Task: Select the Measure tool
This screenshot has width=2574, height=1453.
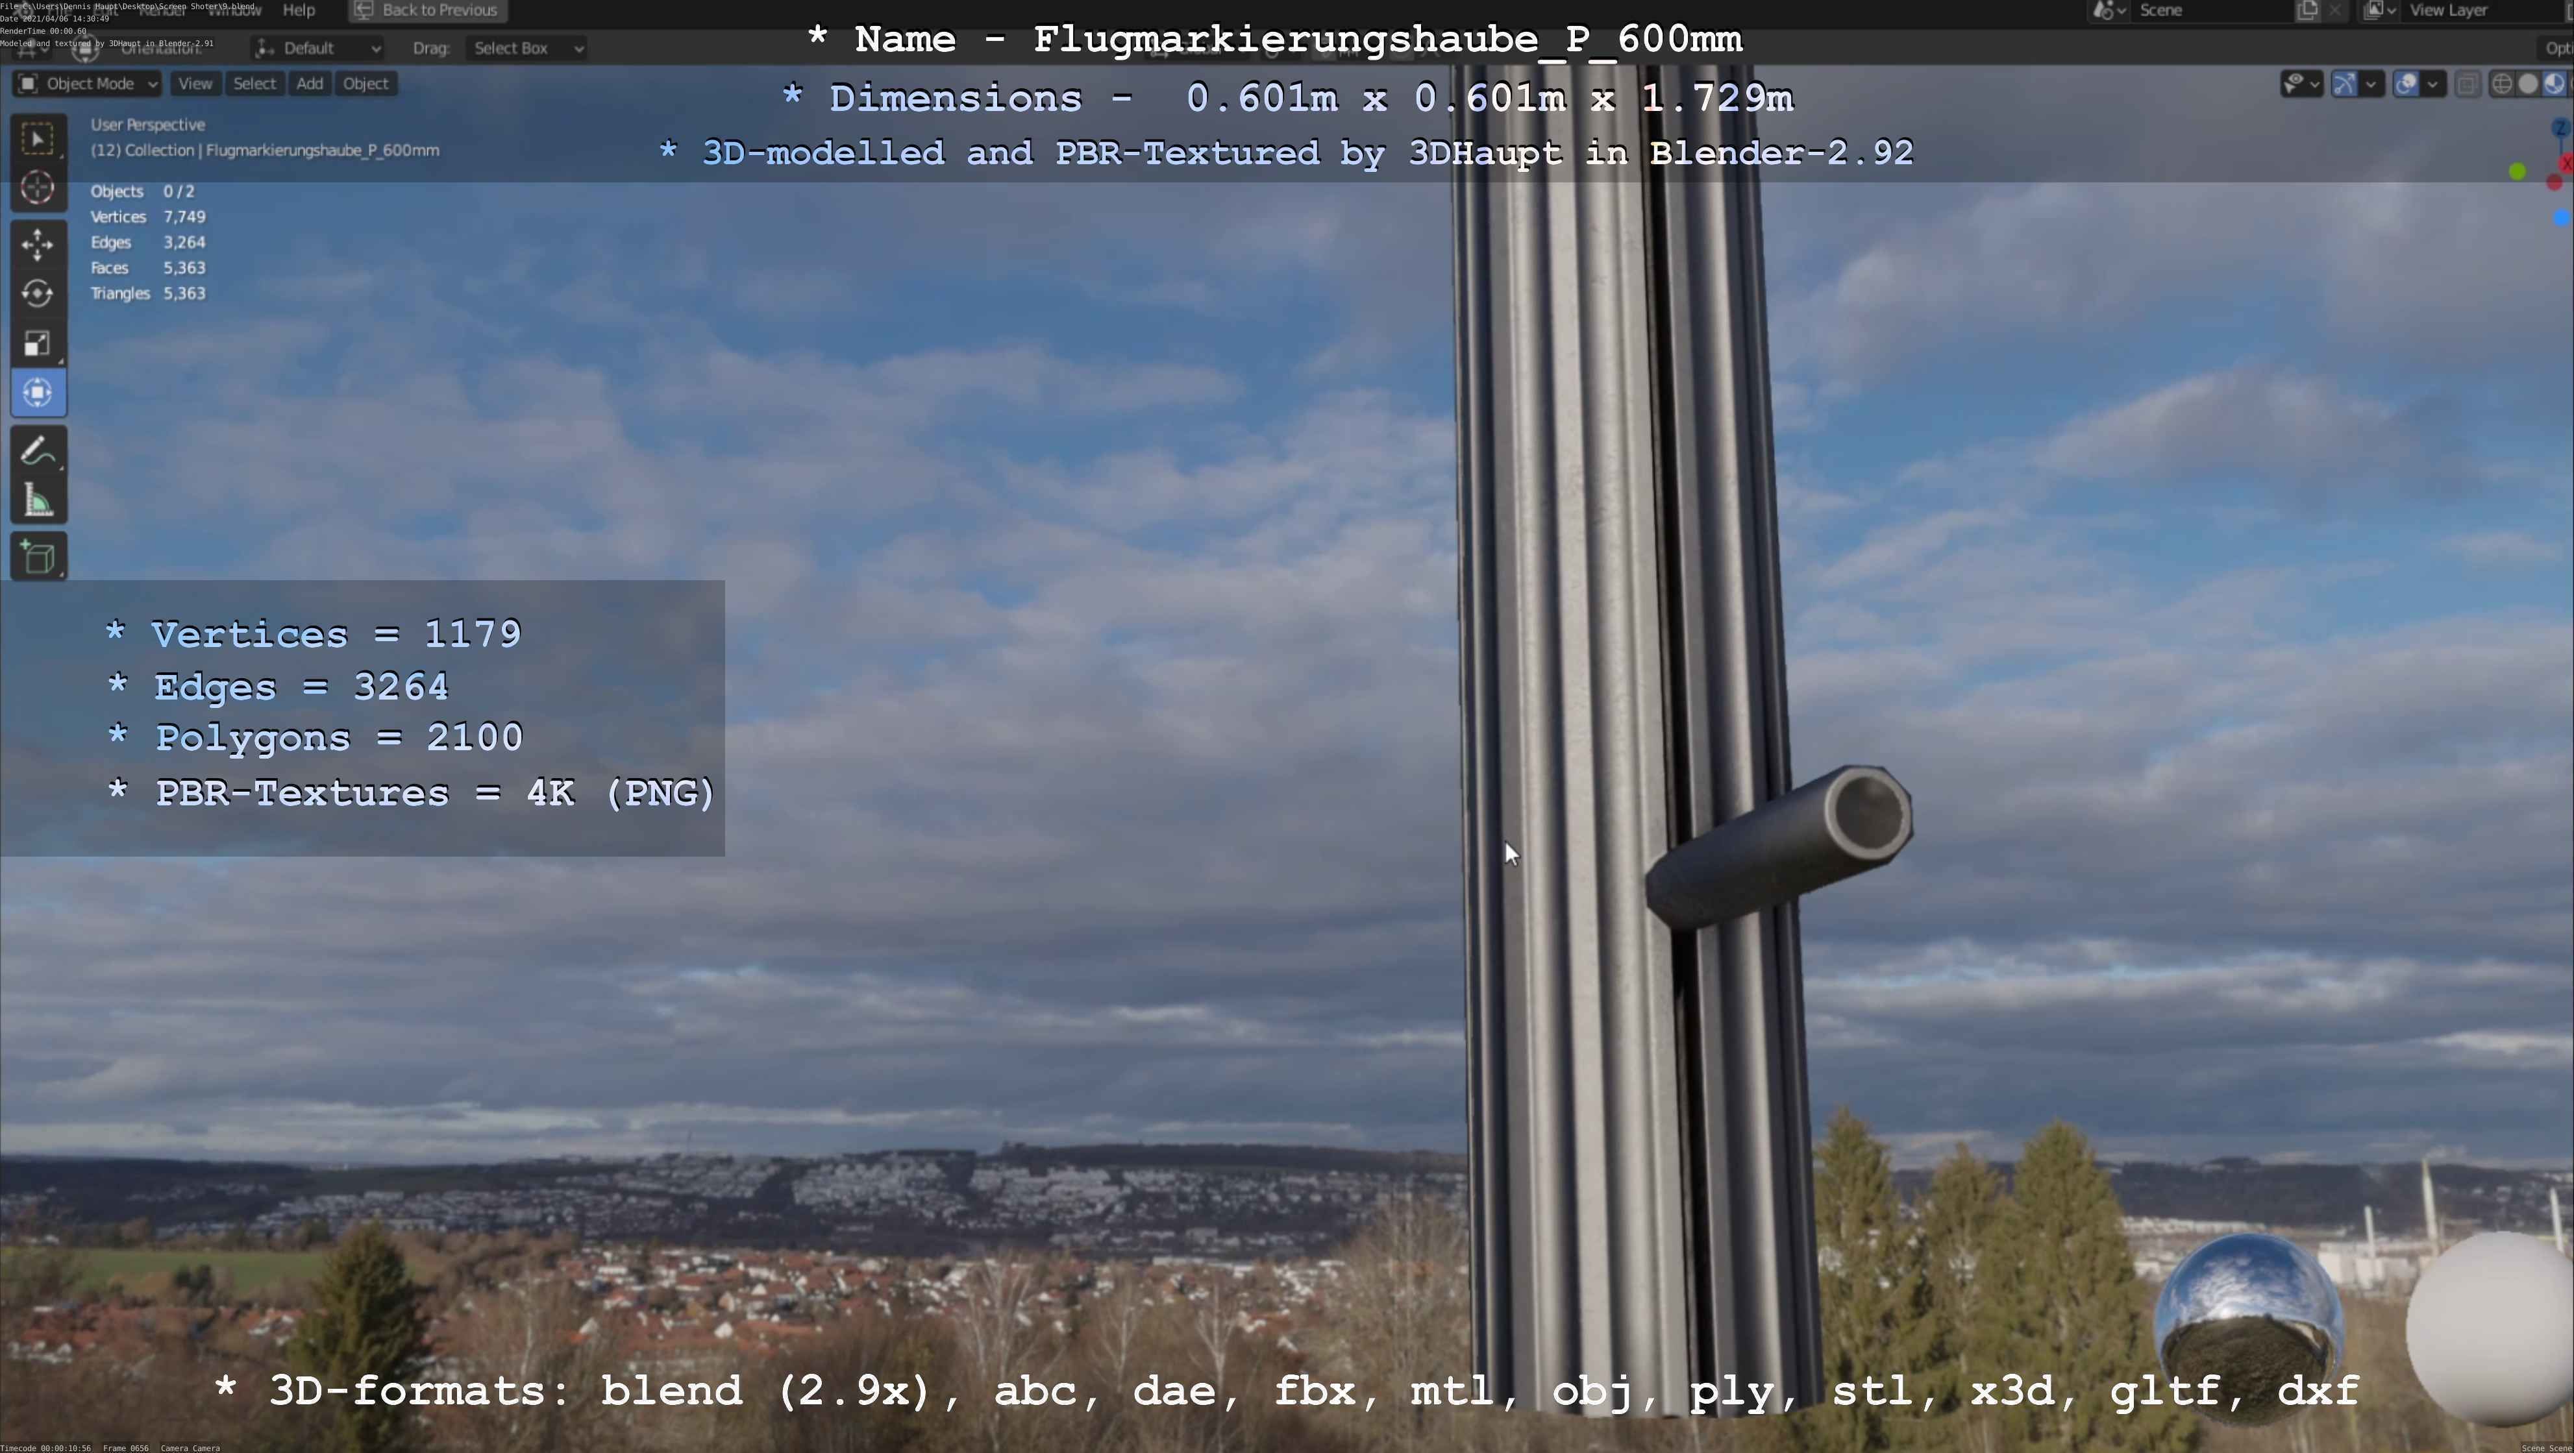Action: (38, 501)
